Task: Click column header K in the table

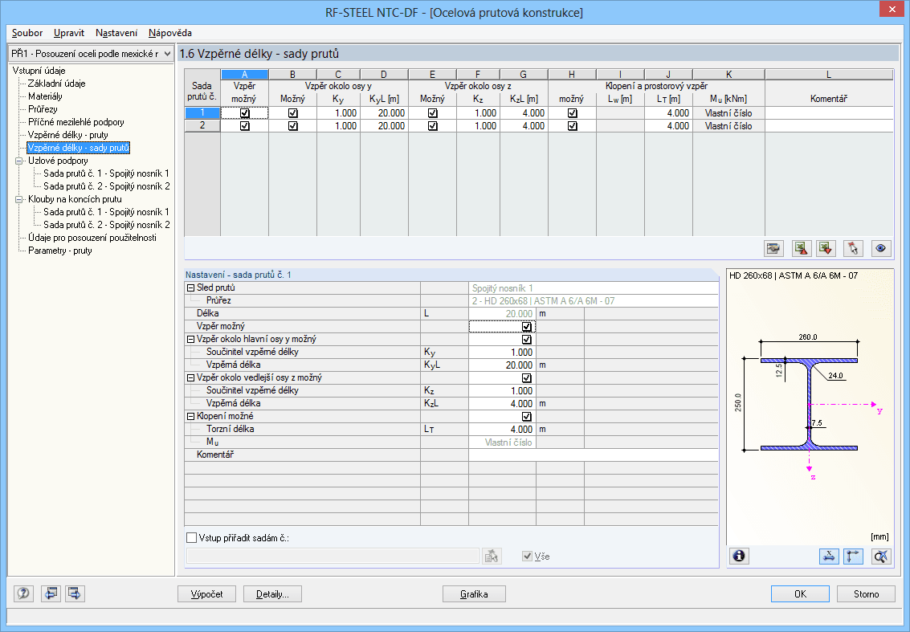Action: 728,75
